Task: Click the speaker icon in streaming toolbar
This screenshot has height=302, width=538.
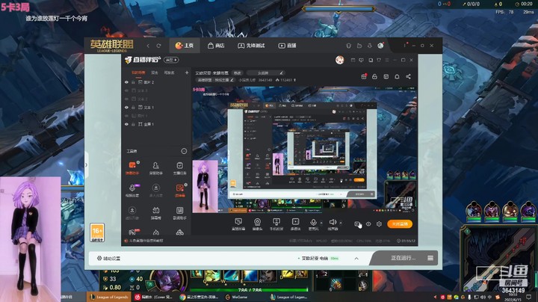Action: click(x=332, y=222)
